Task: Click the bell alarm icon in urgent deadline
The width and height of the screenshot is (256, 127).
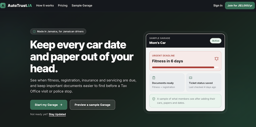Action: pyautogui.click(x=217, y=59)
